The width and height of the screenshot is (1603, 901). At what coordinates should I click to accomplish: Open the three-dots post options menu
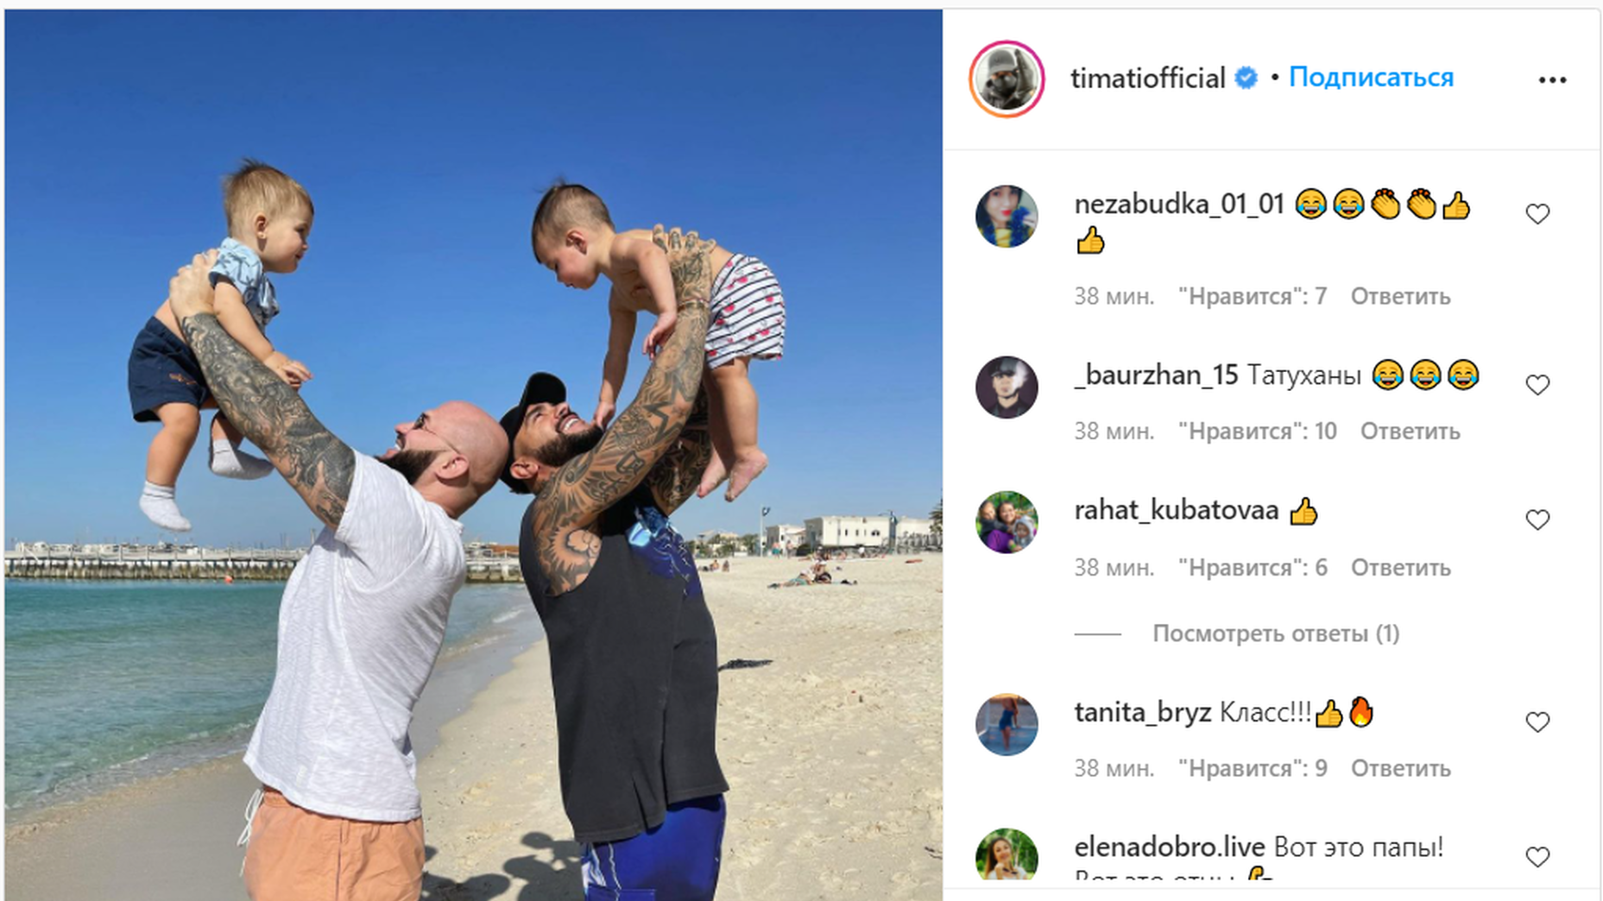pos(1552,80)
